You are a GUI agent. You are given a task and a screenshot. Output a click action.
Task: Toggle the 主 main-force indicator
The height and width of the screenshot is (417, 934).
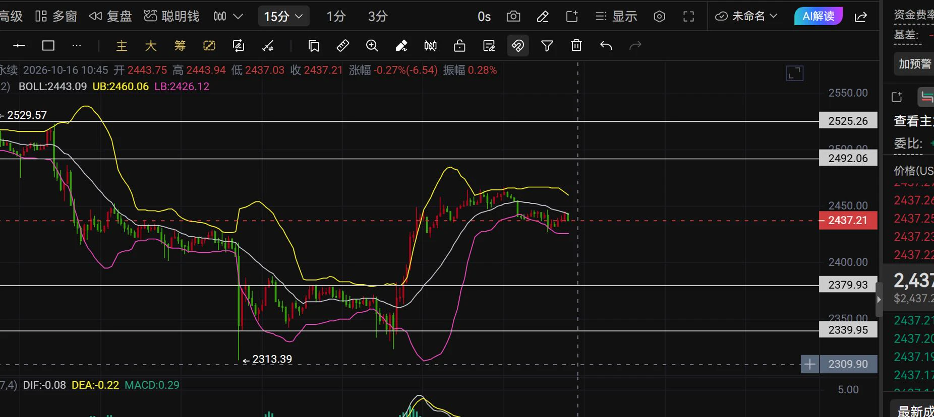coord(122,46)
